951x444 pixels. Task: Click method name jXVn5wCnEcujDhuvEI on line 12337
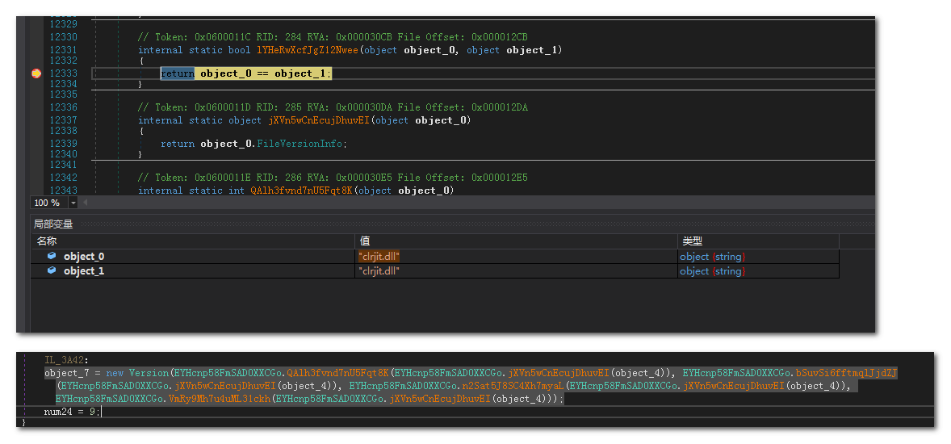(318, 120)
